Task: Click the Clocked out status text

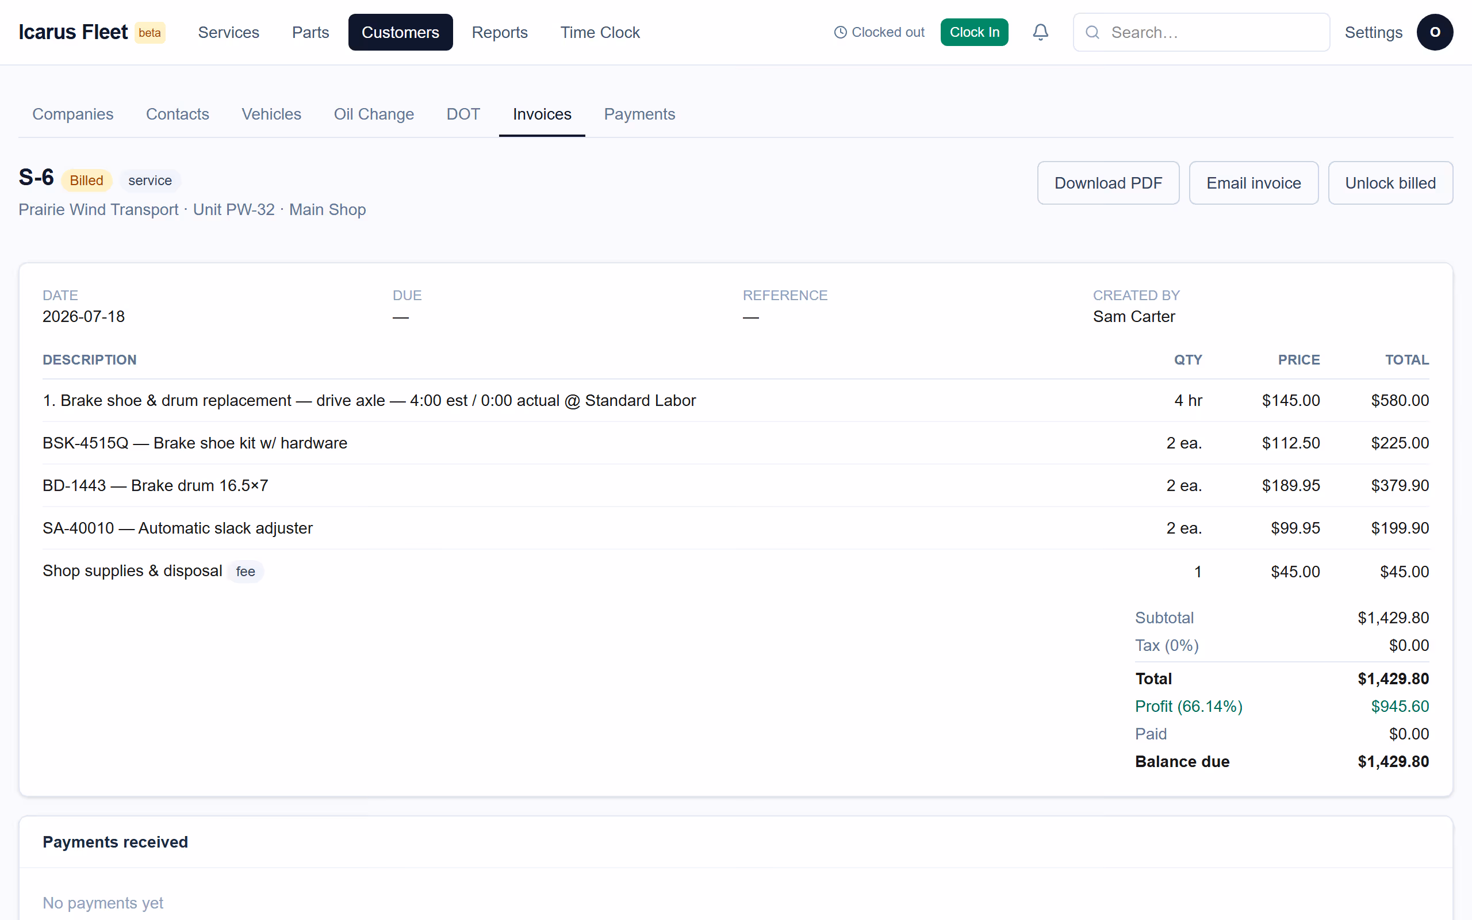Action: pyautogui.click(x=887, y=32)
